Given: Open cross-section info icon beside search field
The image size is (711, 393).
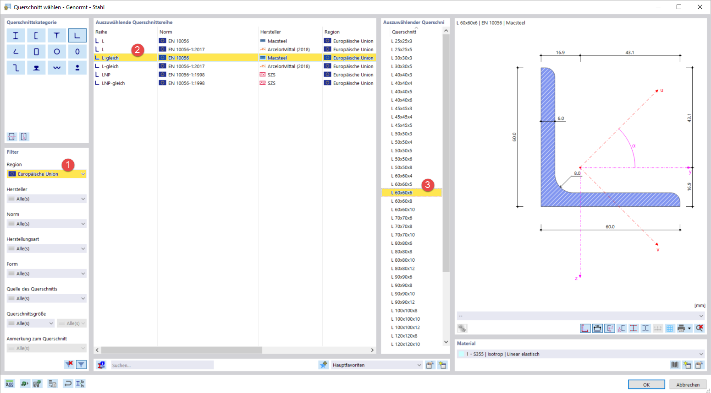Looking at the screenshot, I should click(101, 365).
